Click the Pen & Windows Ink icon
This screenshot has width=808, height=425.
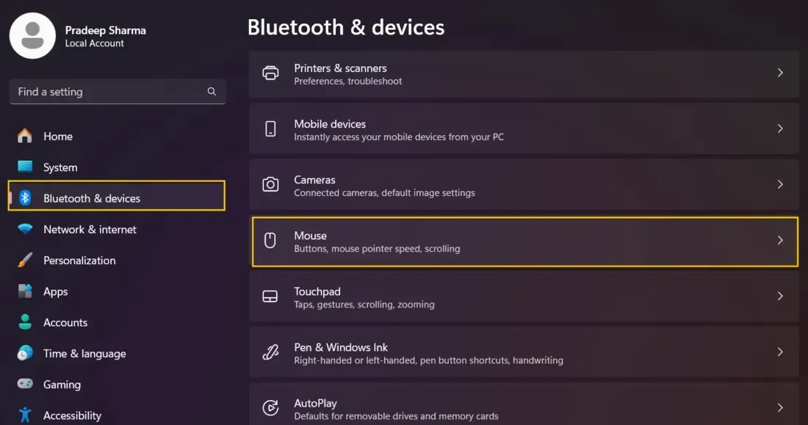point(271,352)
